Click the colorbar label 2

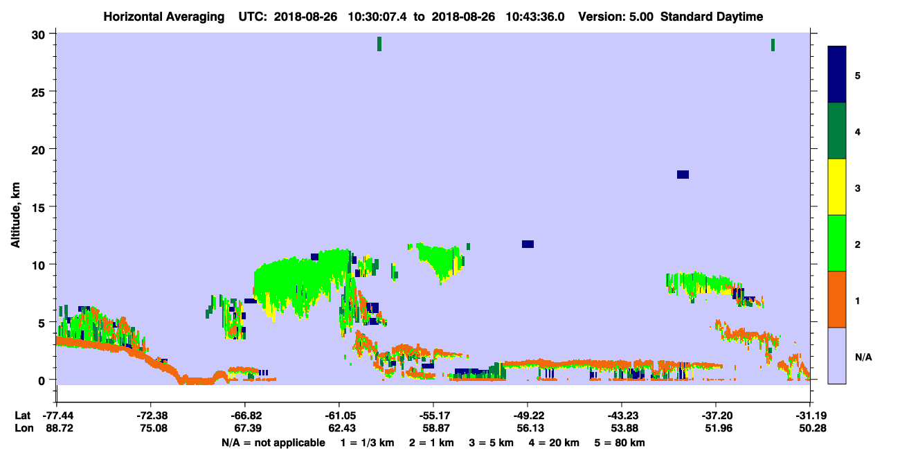(858, 244)
